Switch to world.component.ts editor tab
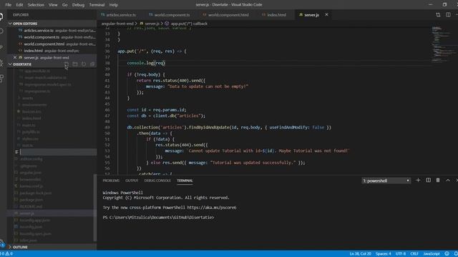This screenshot has height=257, width=458. click(x=172, y=14)
